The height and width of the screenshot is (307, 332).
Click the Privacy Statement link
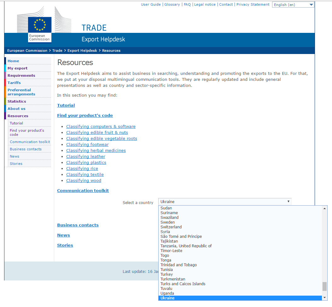point(253,4)
